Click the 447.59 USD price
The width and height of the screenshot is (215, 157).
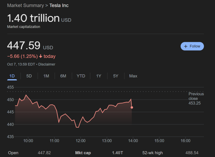point(24,46)
